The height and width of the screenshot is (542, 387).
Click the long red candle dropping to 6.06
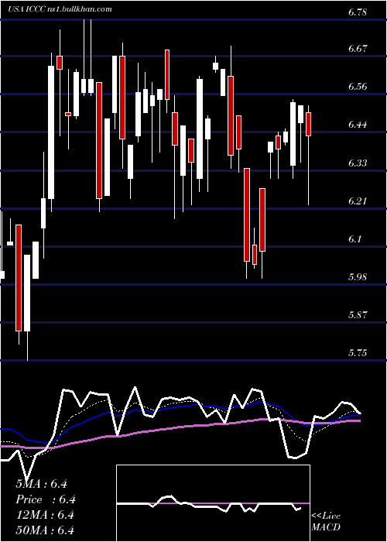[x=247, y=214]
